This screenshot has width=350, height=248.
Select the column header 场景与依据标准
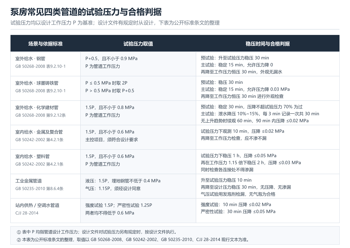(x=45, y=44)
